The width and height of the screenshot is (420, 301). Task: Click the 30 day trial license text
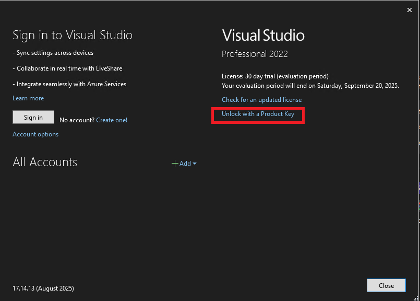(x=275, y=76)
